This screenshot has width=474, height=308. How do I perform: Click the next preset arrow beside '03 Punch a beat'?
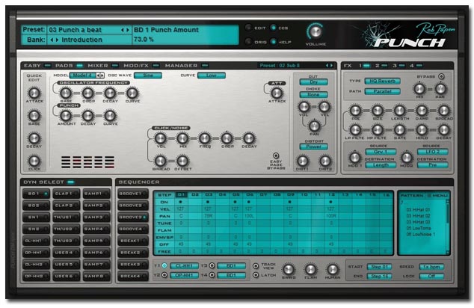[x=128, y=30]
